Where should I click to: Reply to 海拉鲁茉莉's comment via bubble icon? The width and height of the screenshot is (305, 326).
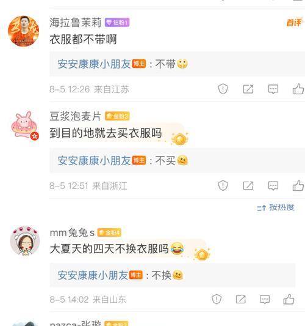[273, 89]
